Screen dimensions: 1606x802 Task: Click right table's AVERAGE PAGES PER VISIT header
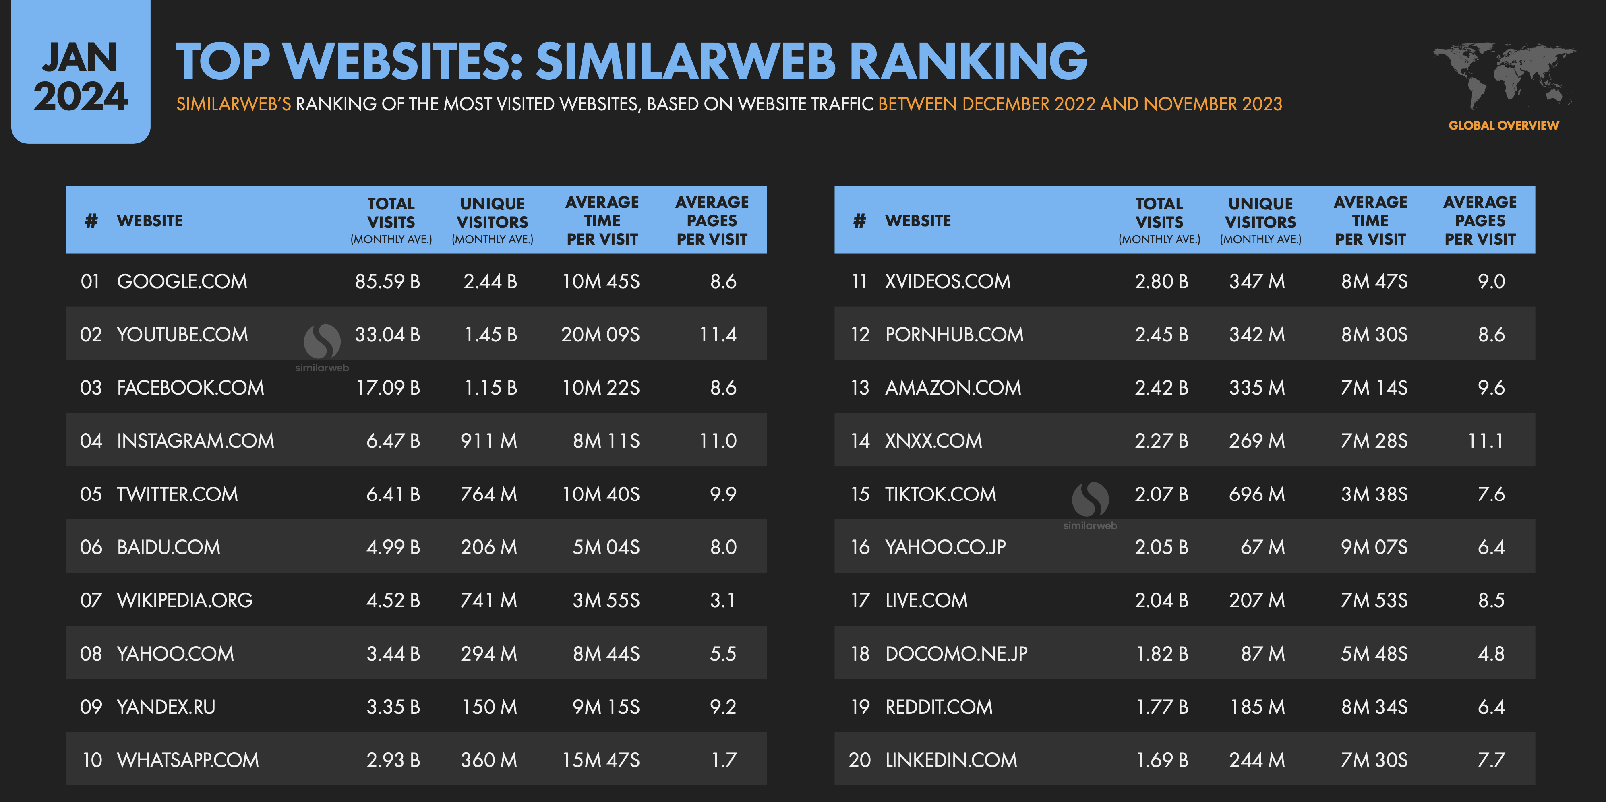coord(1480,221)
